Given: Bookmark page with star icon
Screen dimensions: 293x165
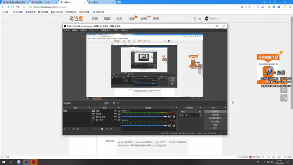Looking at the screenshot, I should coord(249,7).
